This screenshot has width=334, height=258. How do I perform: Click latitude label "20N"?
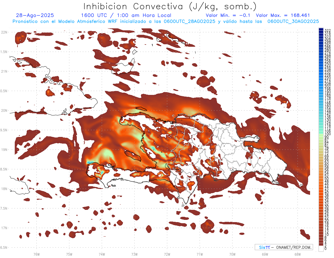(x=4, y=110)
